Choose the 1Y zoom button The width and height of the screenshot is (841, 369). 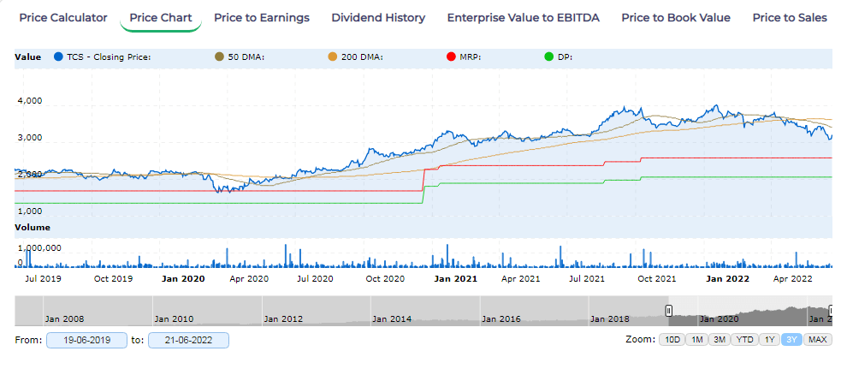coord(770,340)
